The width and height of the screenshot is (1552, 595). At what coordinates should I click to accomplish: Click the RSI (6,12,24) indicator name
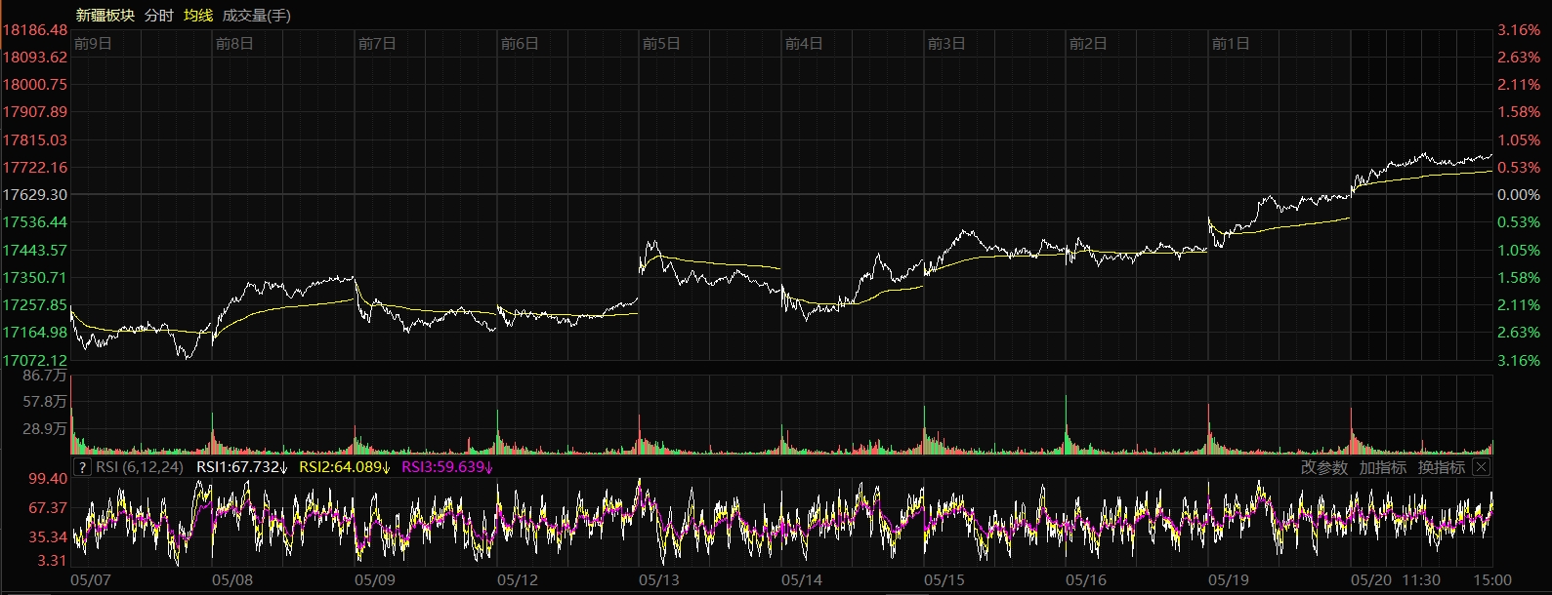pyautogui.click(x=140, y=467)
